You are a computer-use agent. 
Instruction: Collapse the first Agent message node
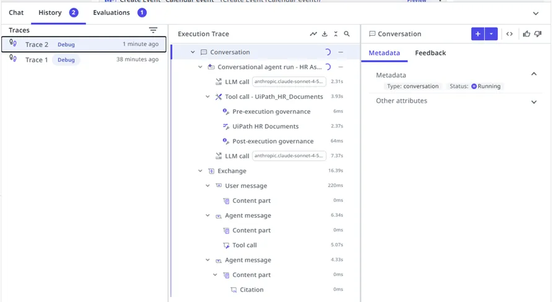tap(207, 215)
